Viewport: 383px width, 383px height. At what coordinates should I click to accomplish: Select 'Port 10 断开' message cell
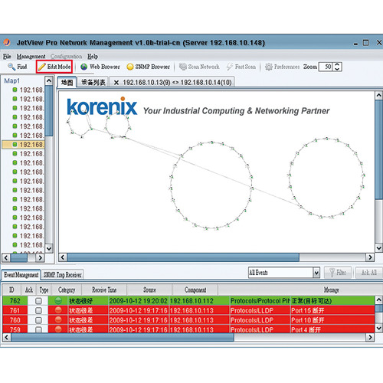332,320
